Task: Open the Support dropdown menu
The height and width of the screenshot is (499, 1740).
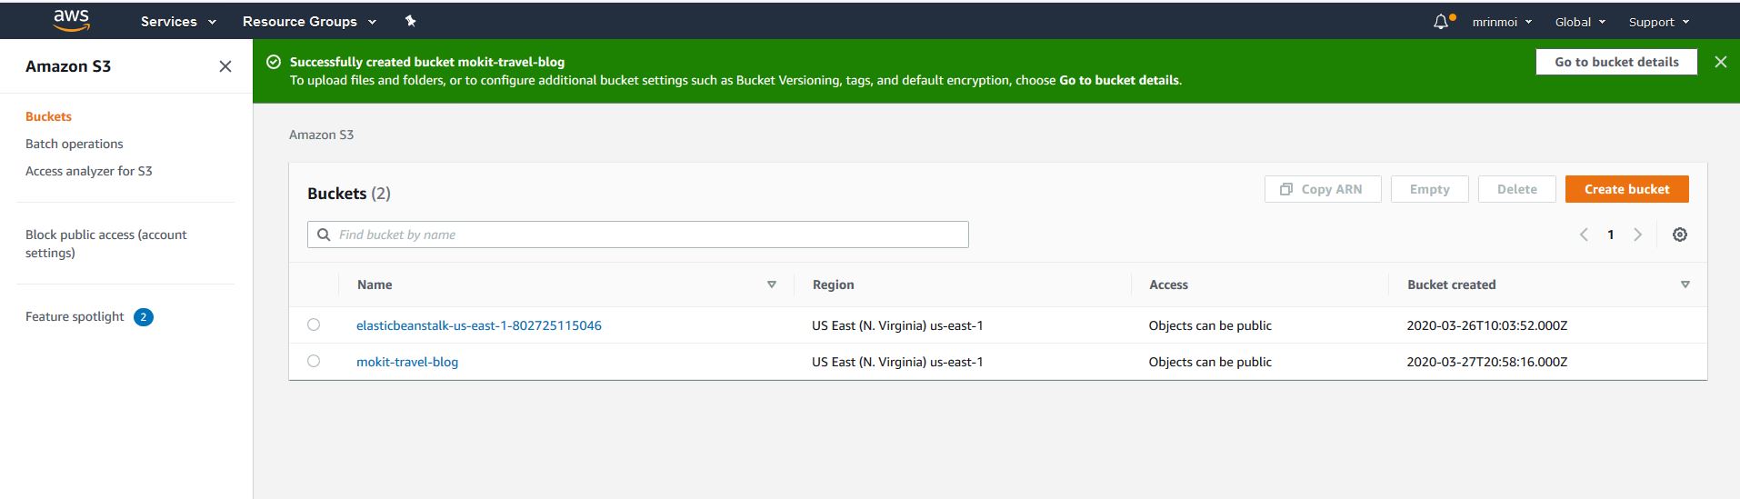Action: (x=1659, y=22)
